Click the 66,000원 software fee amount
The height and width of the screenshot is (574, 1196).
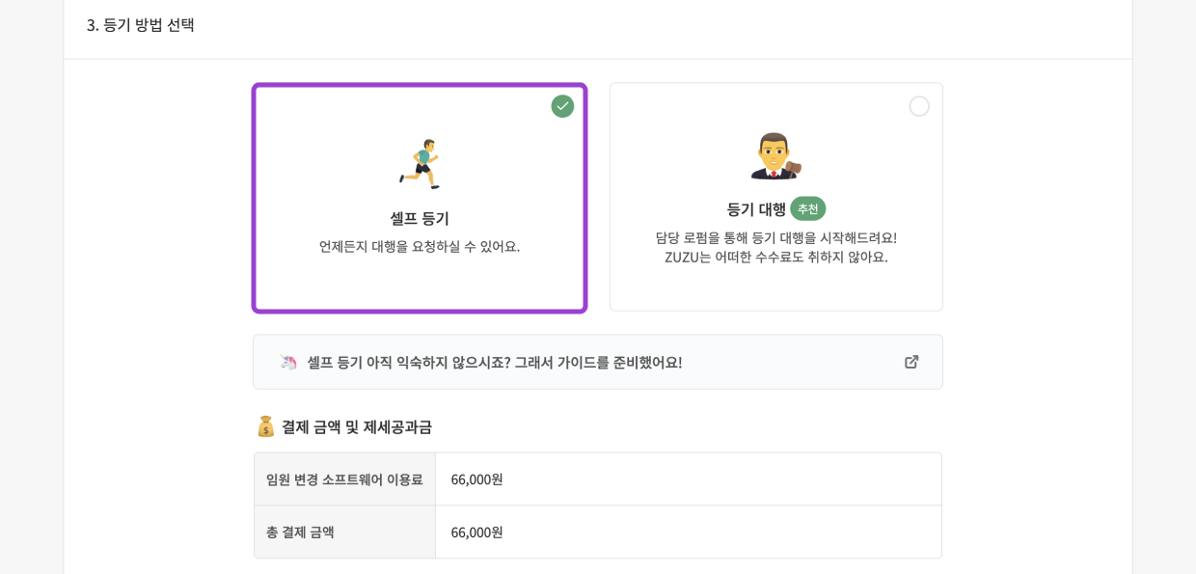[x=476, y=478]
